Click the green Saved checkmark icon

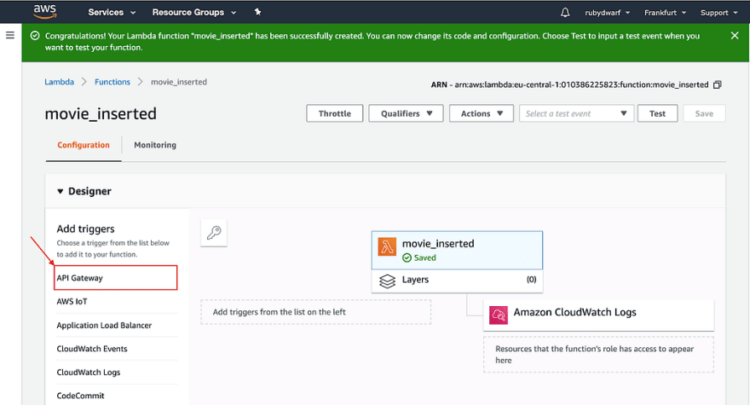click(x=407, y=258)
